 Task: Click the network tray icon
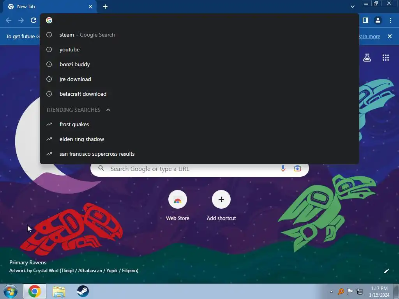point(360,291)
